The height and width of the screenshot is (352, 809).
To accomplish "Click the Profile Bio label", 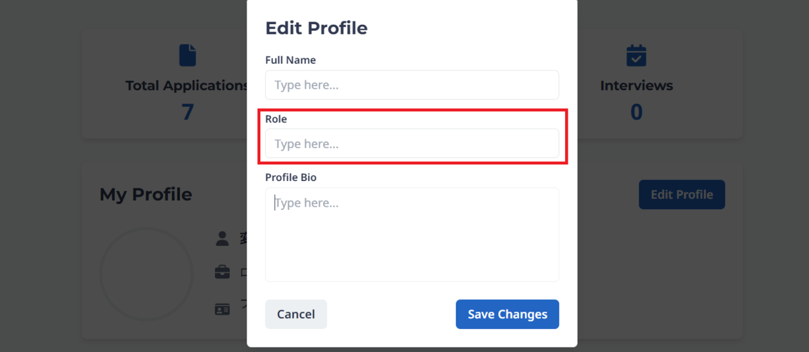I will pos(291,178).
